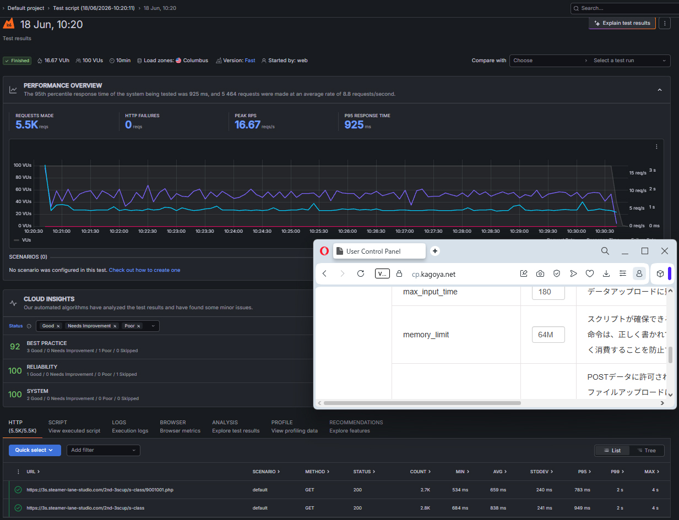Viewport: 679px width, 520px height.
Task: Click the Opera horizontal scrollbar
Action: pyautogui.click(x=421, y=403)
